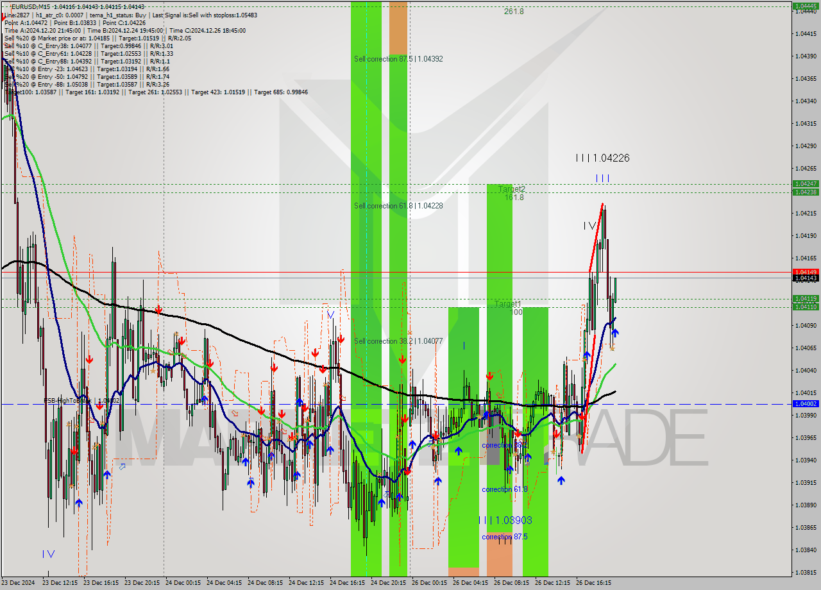Click the '26 Dec 04:15' time axis label
Image resolution: width=821 pixels, height=590 pixels.
(x=470, y=583)
